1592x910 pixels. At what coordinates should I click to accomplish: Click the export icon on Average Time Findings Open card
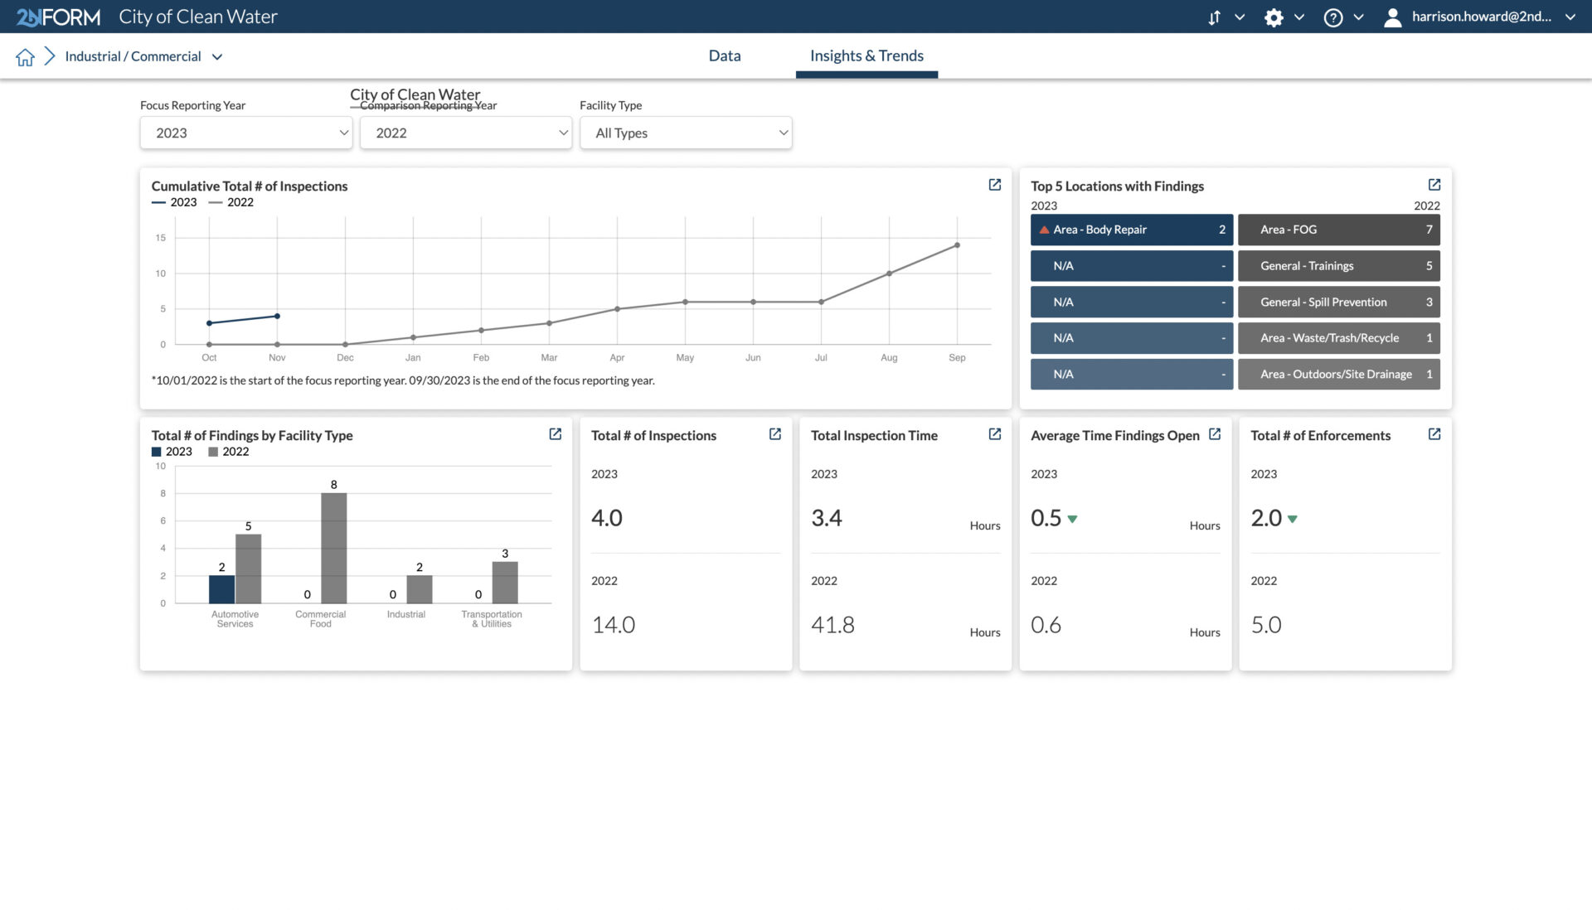coord(1216,433)
